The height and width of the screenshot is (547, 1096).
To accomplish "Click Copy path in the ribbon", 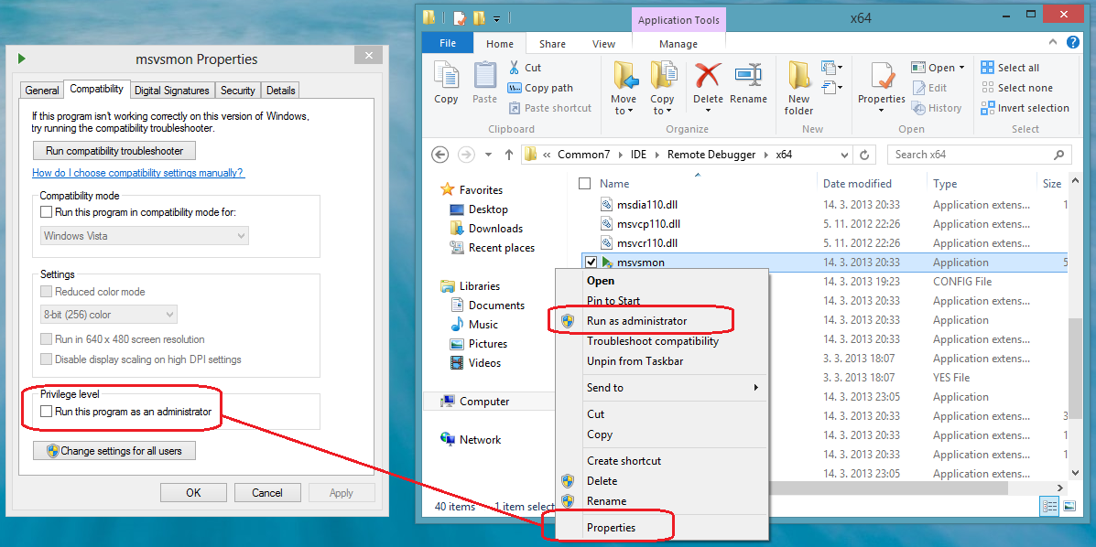I will tap(539, 88).
